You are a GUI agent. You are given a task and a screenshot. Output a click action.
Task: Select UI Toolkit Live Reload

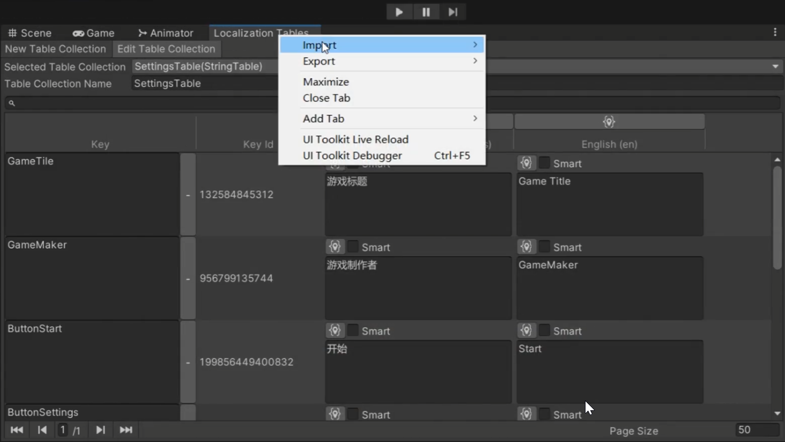pos(382,140)
